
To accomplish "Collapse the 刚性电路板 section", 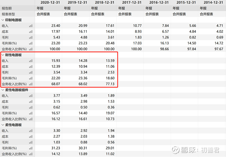I will pos(3,55).
